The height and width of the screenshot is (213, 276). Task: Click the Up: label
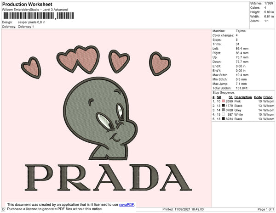click(x=215, y=57)
